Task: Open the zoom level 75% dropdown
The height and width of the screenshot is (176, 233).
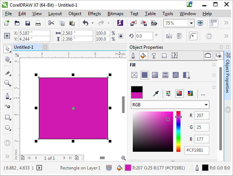Action: click(191, 23)
